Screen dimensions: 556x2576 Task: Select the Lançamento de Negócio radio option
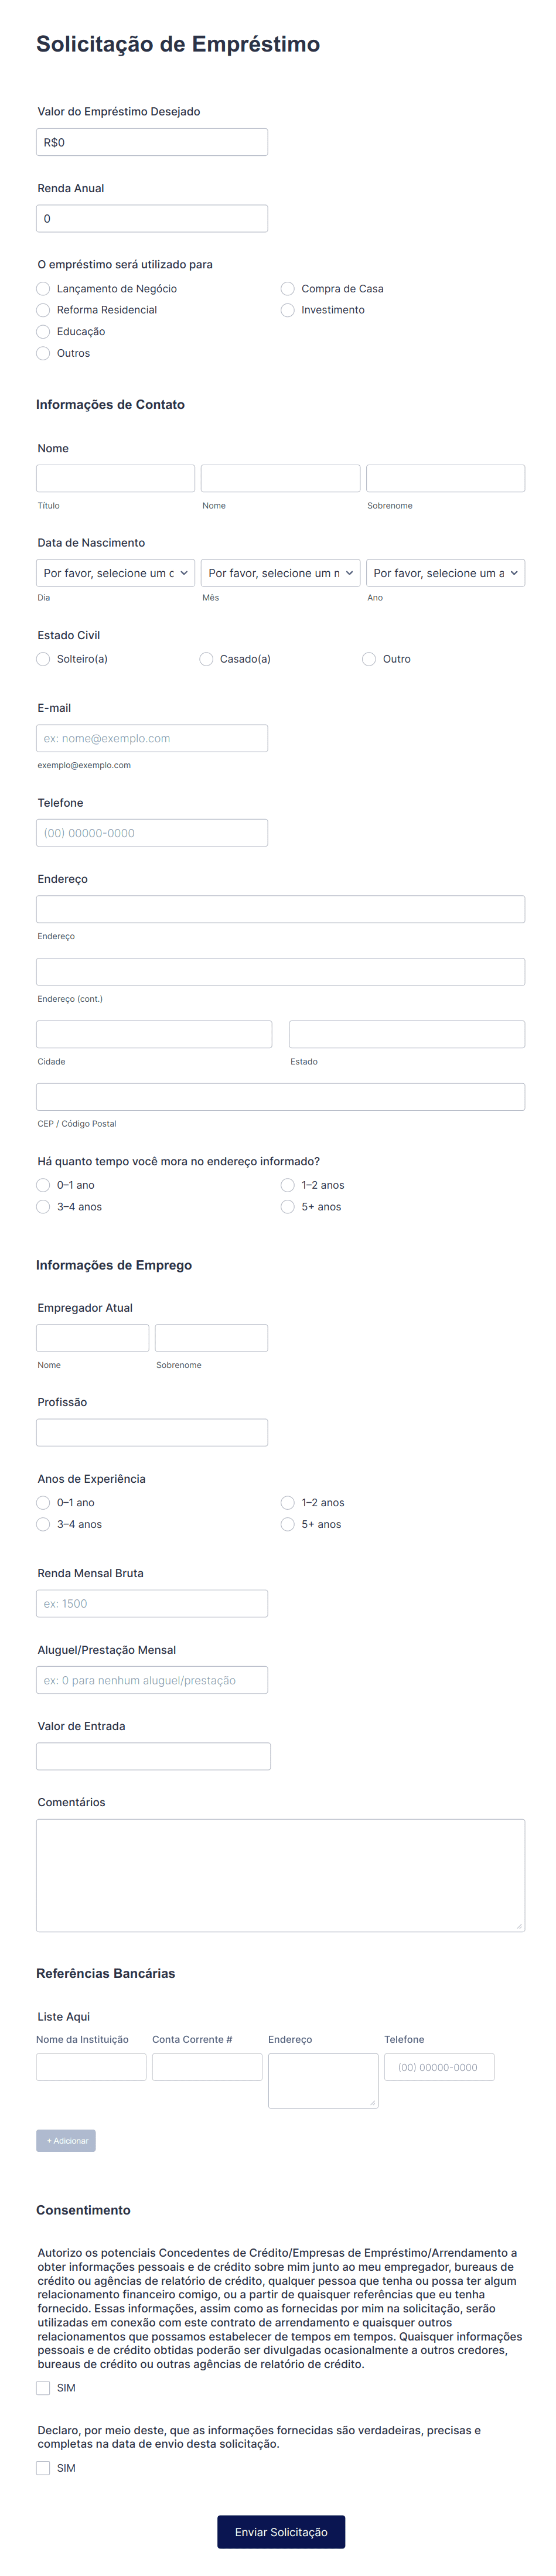(x=43, y=288)
